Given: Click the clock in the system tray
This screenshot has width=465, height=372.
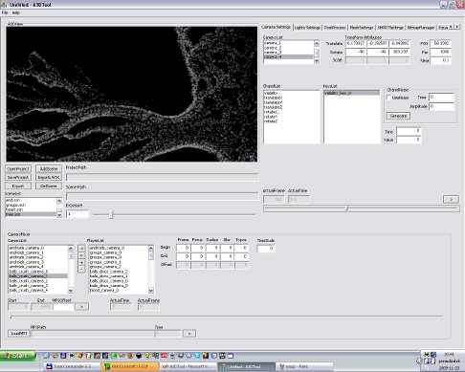Looking at the screenshot, I should tap(449, 354).
